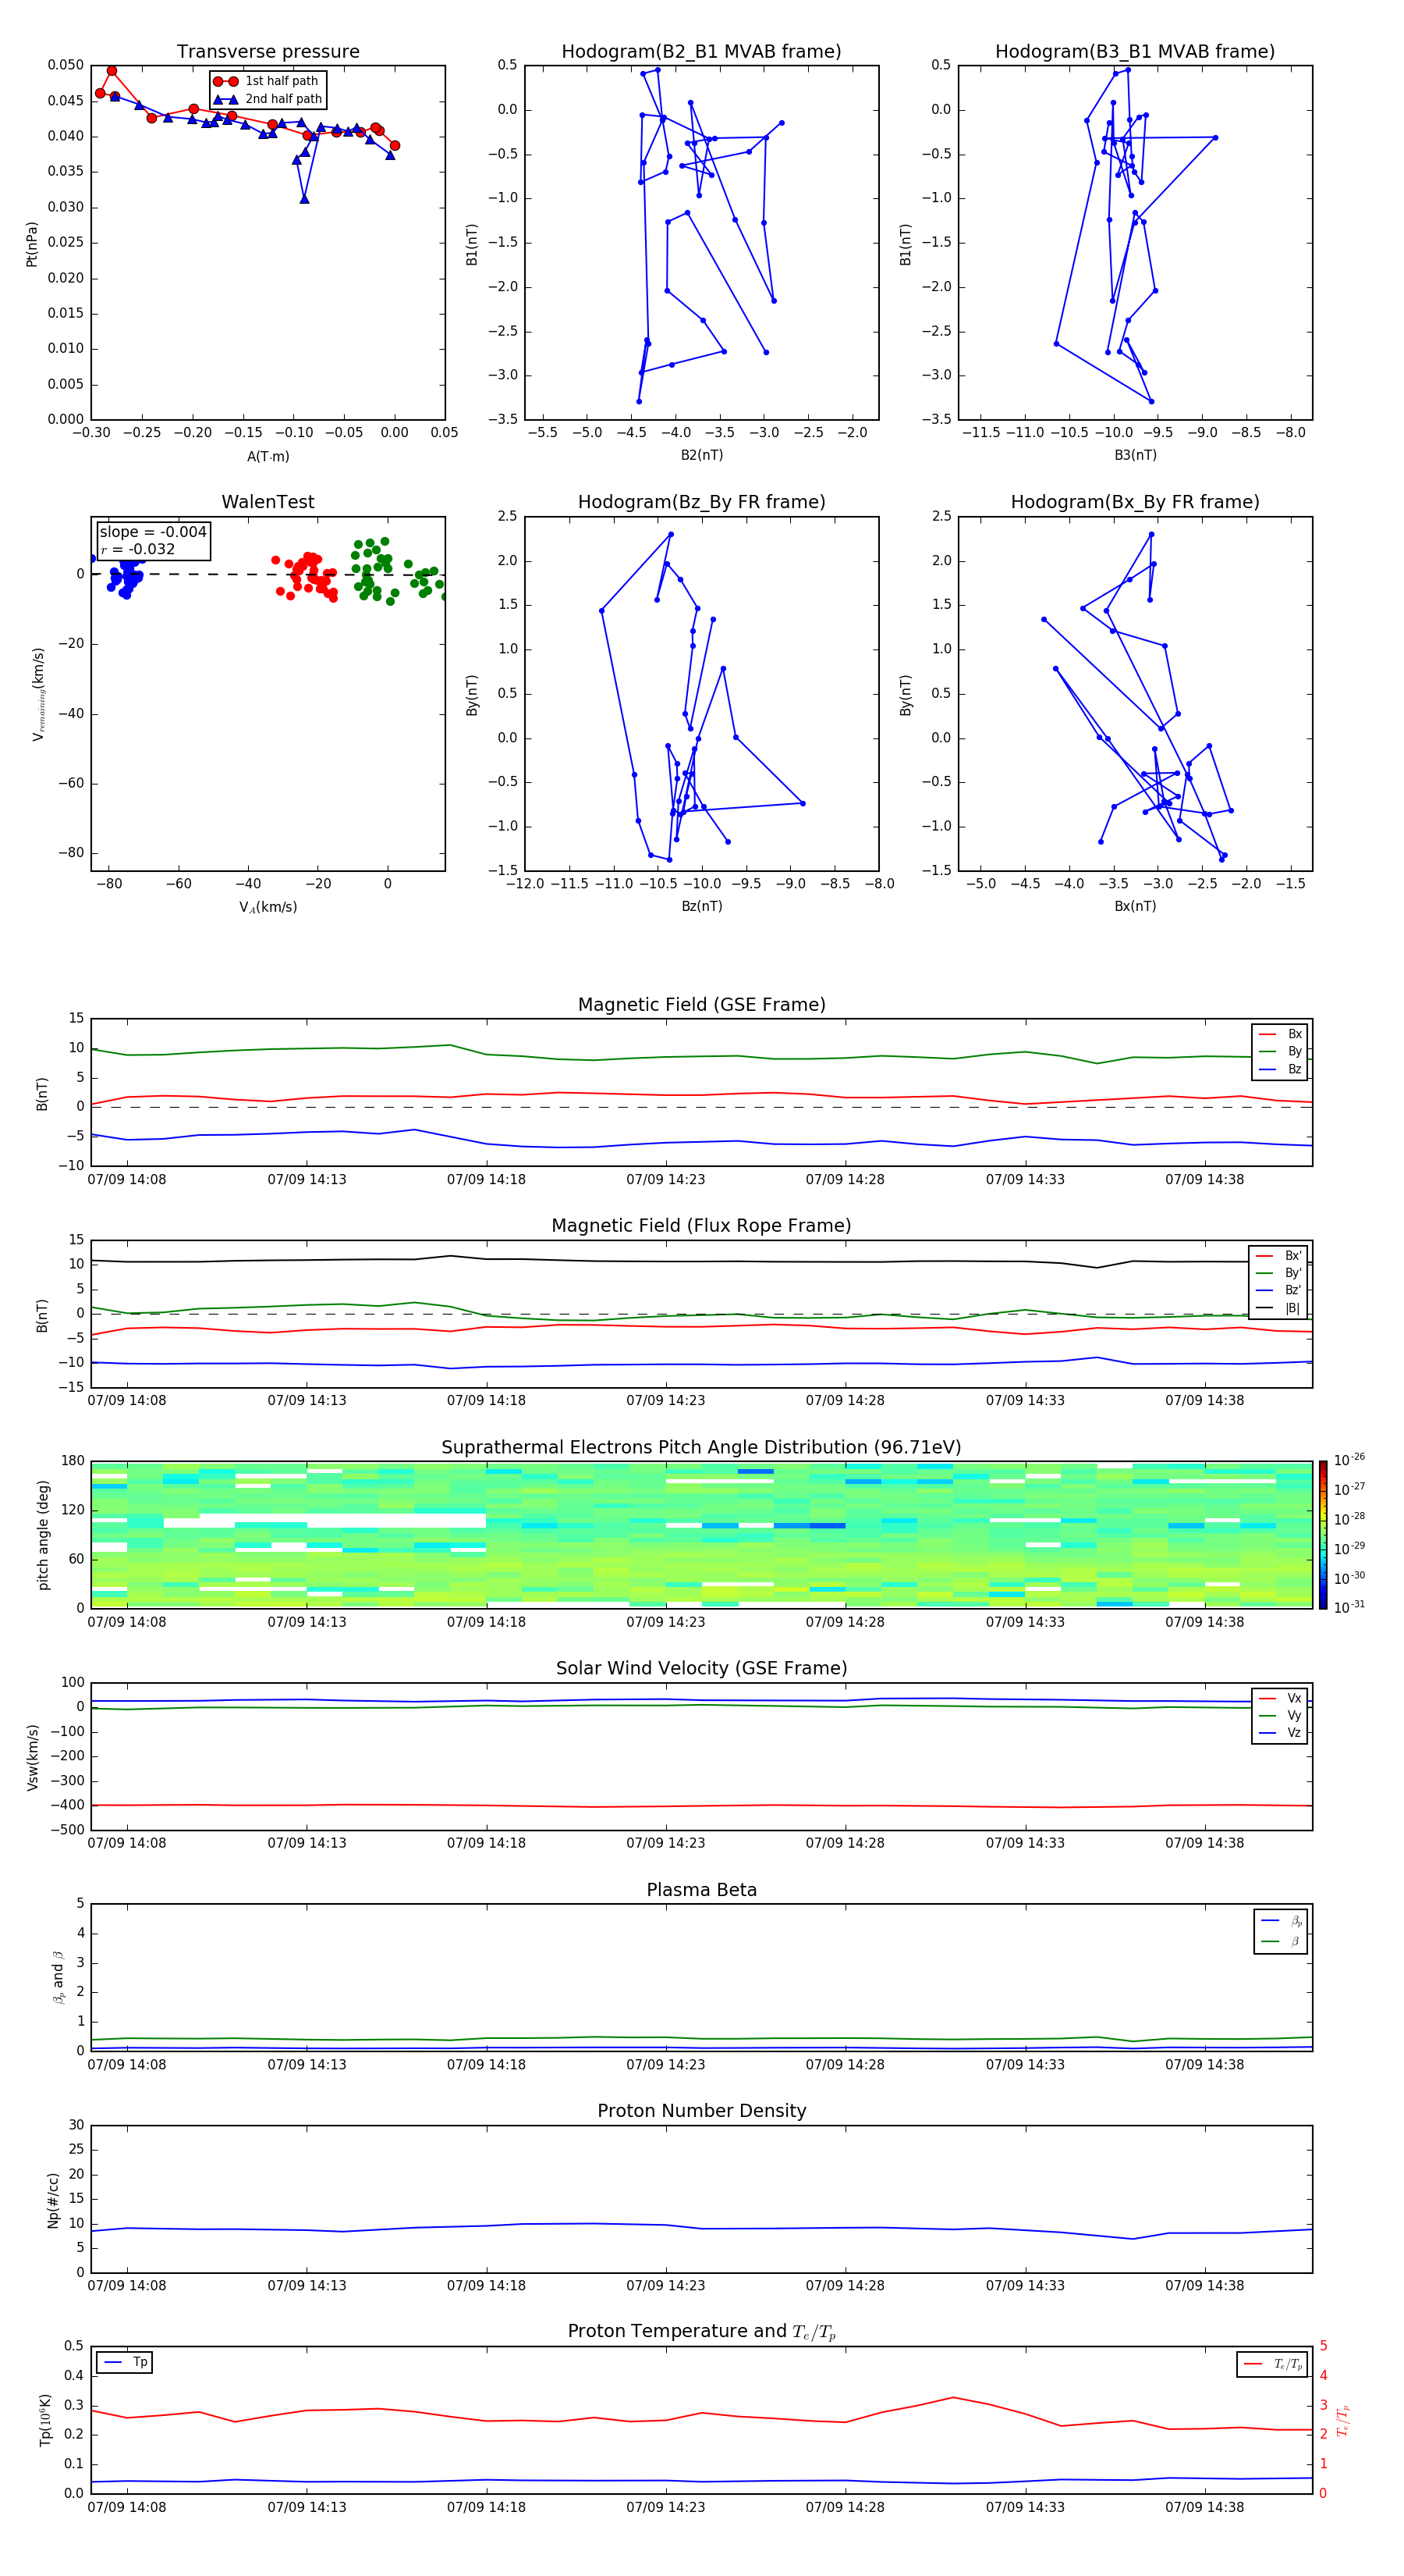This screenshot has height=2576, width=1404.
Task: Click the 'Plasma Beta' plot title
Action: (x=701, y=1890)
